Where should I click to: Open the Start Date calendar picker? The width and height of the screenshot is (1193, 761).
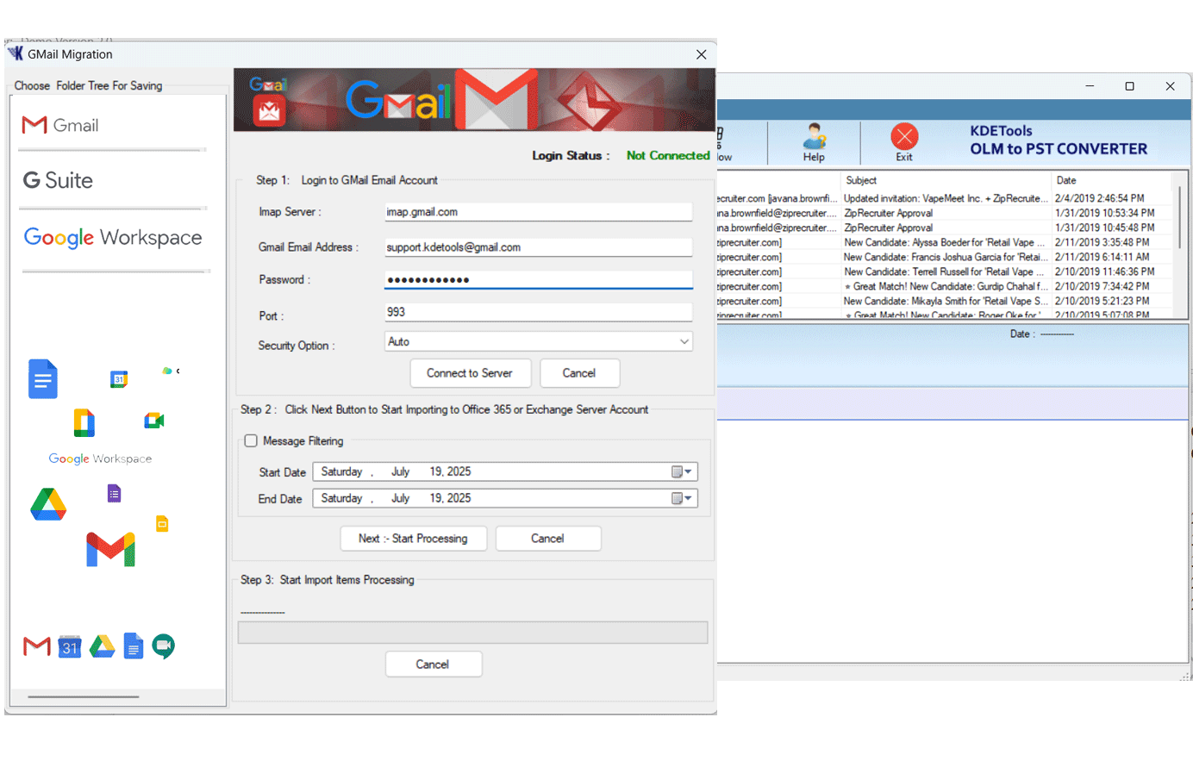[x=681, y=472]
